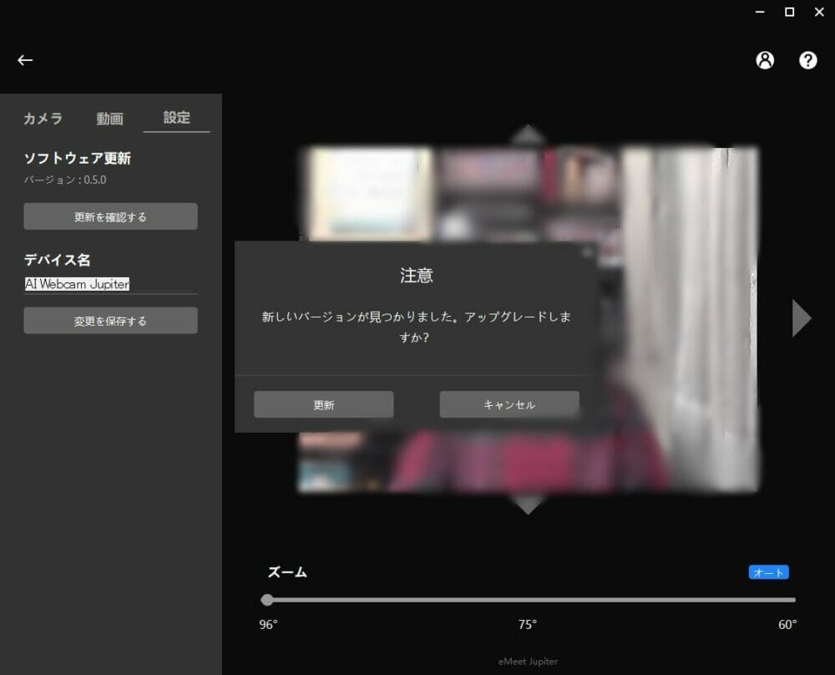Switch to the 動画 tab
The image size is (835, 675).
[x=109, y=119]
